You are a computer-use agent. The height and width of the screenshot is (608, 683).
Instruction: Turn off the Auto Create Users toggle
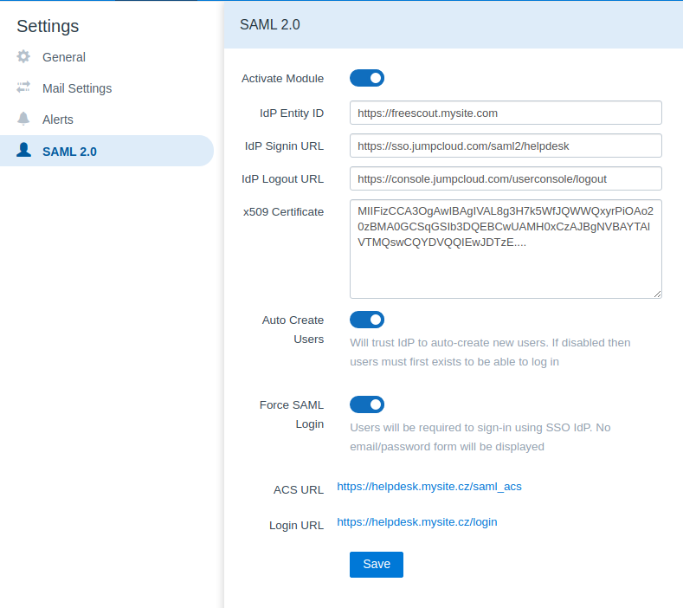(x=367, y=320)
